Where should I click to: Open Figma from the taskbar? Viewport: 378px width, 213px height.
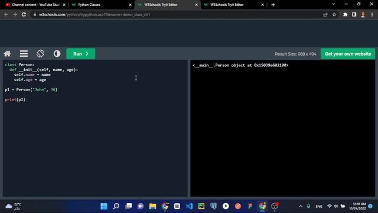tap(250, 206)
